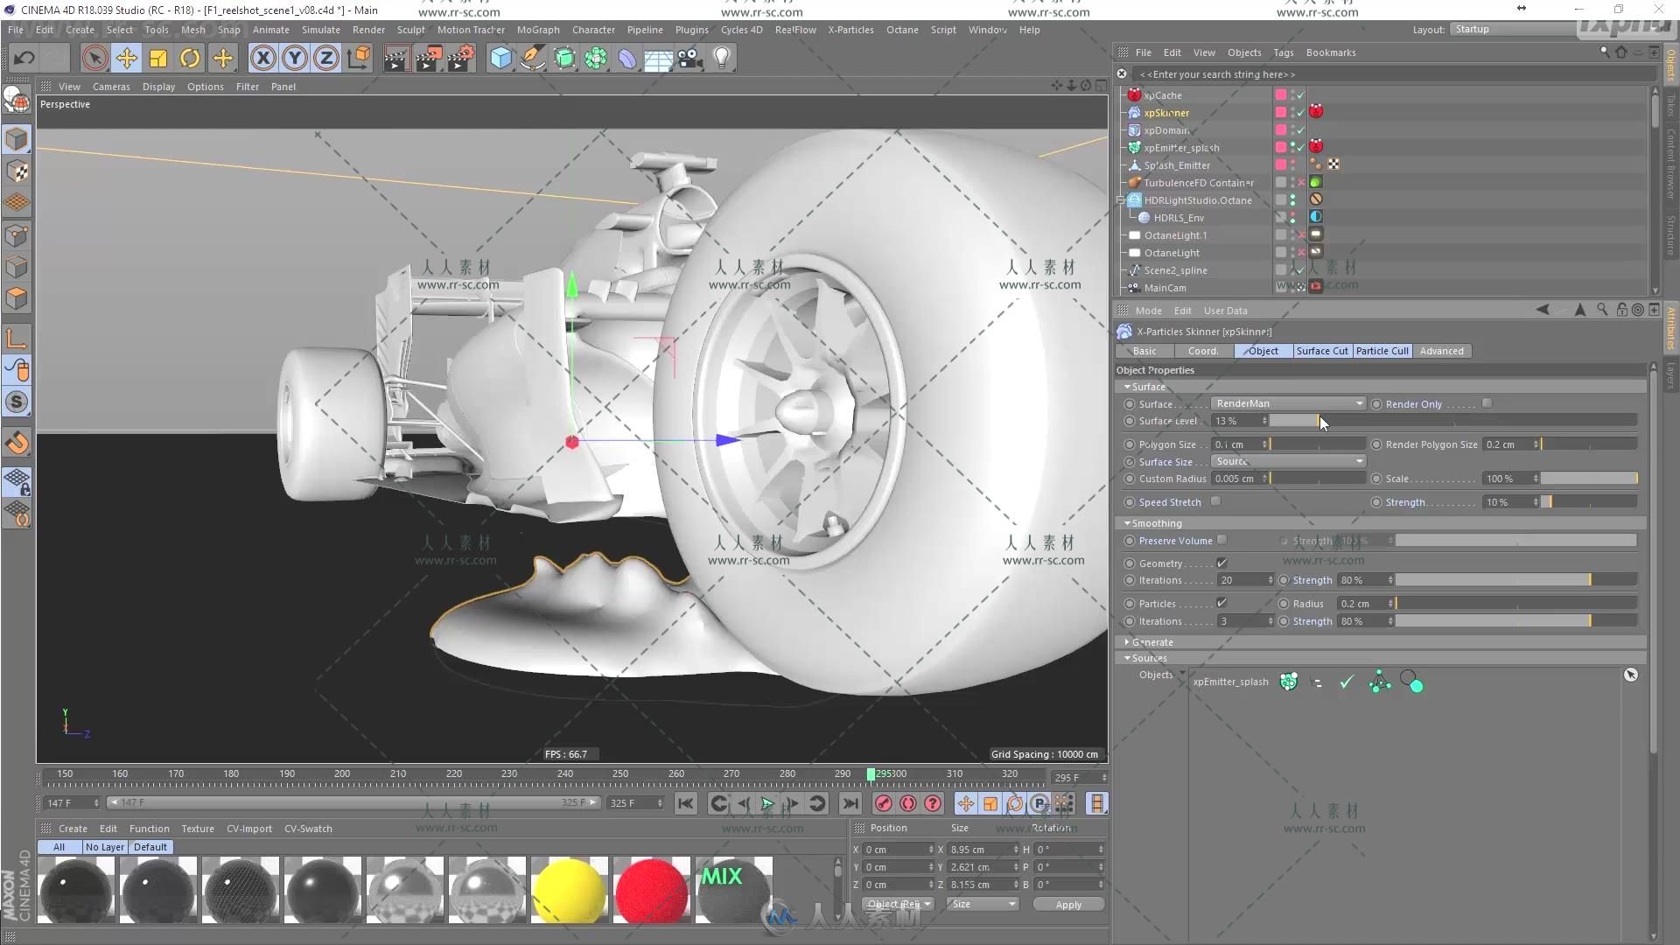Adjust the Surface Level slider
This screenshot has height=945, width=1680.
click(1452, 421)
